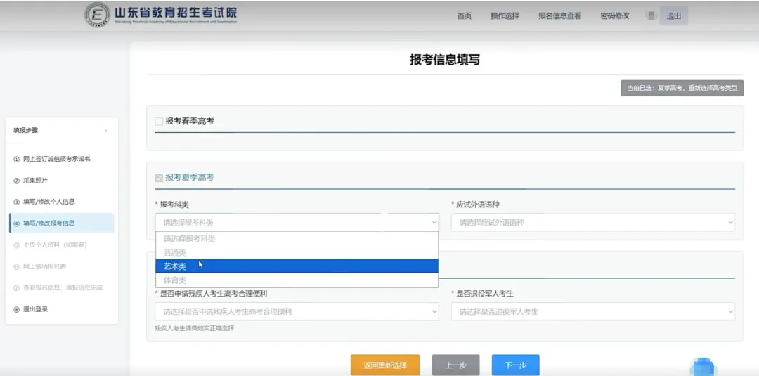Go to step 上传个人资料（如需要）

tap(51, 245)
